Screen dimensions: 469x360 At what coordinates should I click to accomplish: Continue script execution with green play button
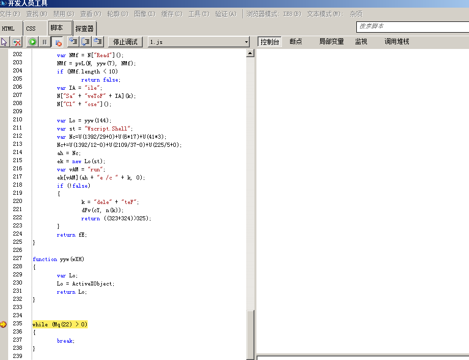[33, 42]
